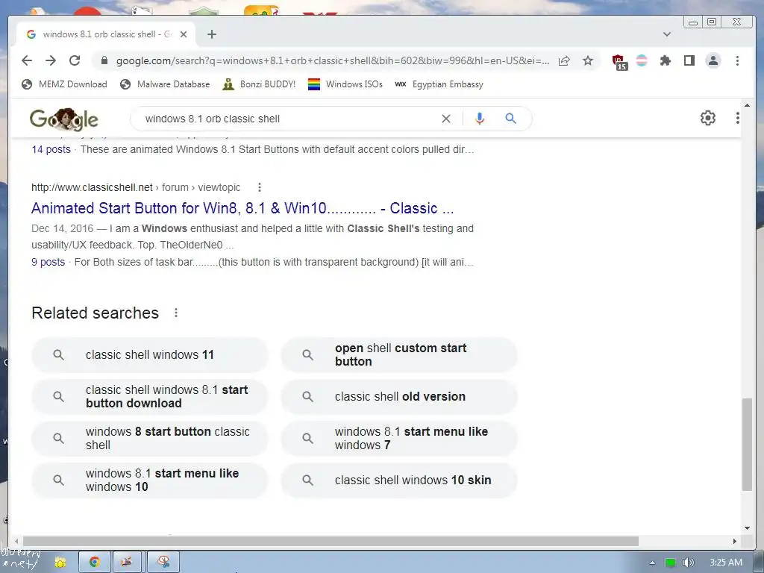
Task: Search windows 8 start button classic shell
Action: (149, 438)
